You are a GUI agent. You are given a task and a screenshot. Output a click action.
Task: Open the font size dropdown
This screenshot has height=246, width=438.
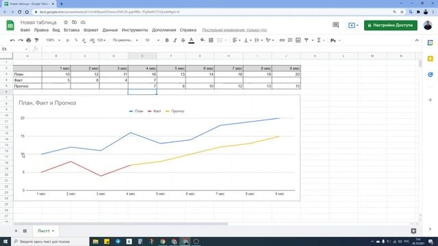click(x=152, y=40)
